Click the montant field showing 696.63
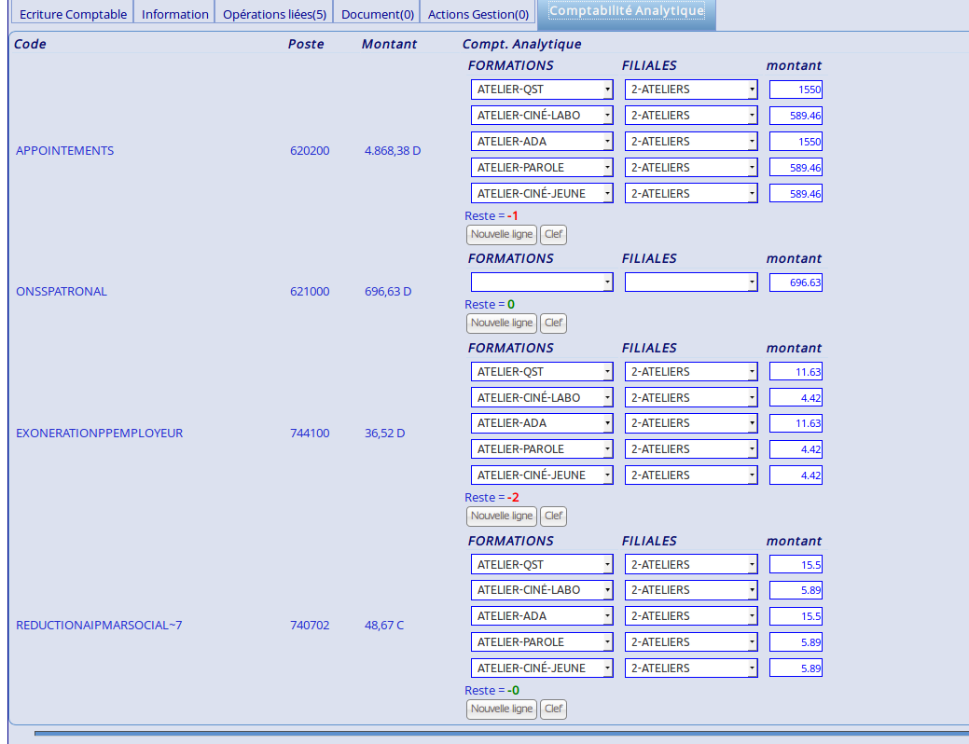The image size is (969, 744). coord(796,282)
